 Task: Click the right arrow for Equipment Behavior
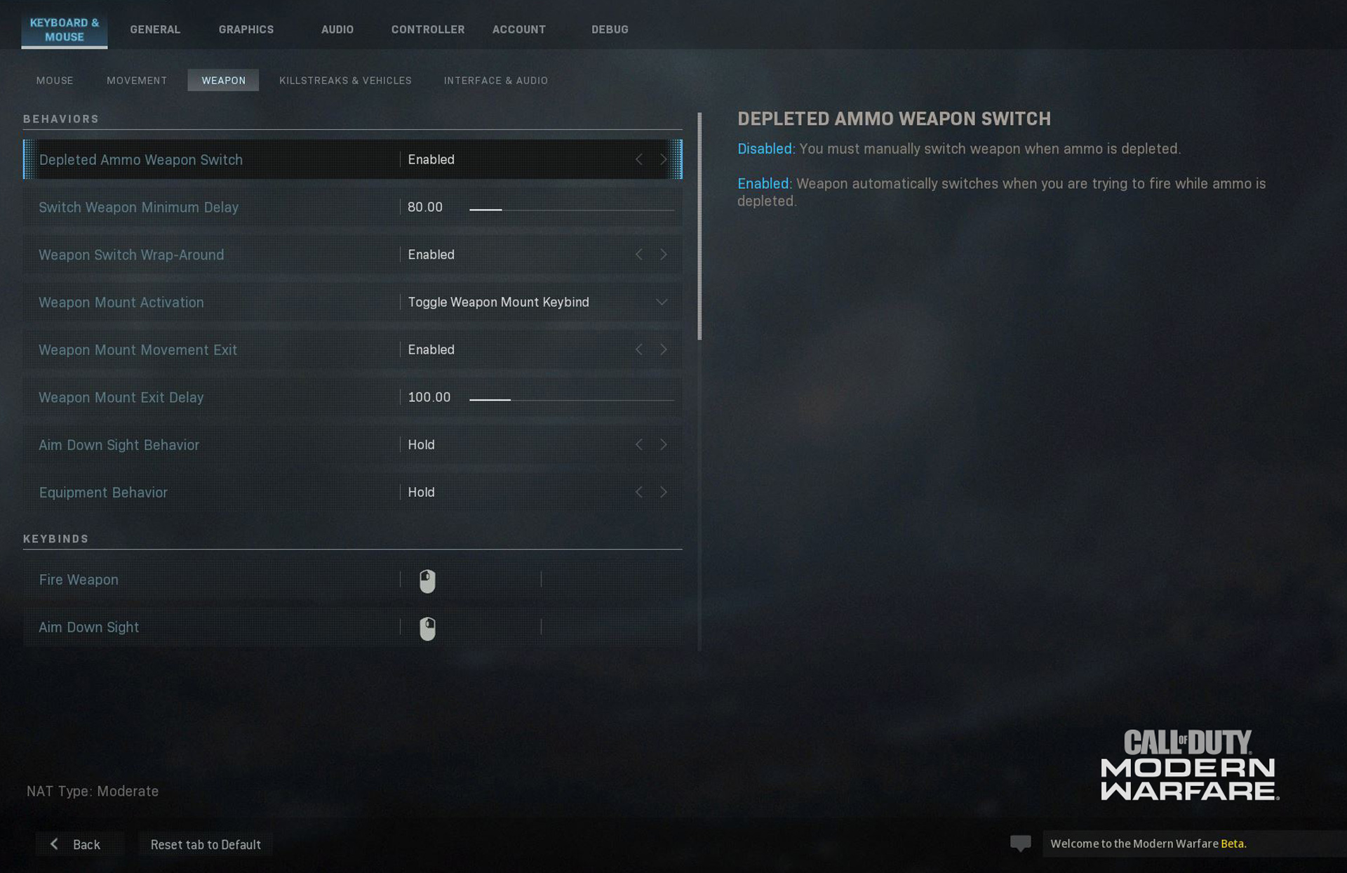663,491
